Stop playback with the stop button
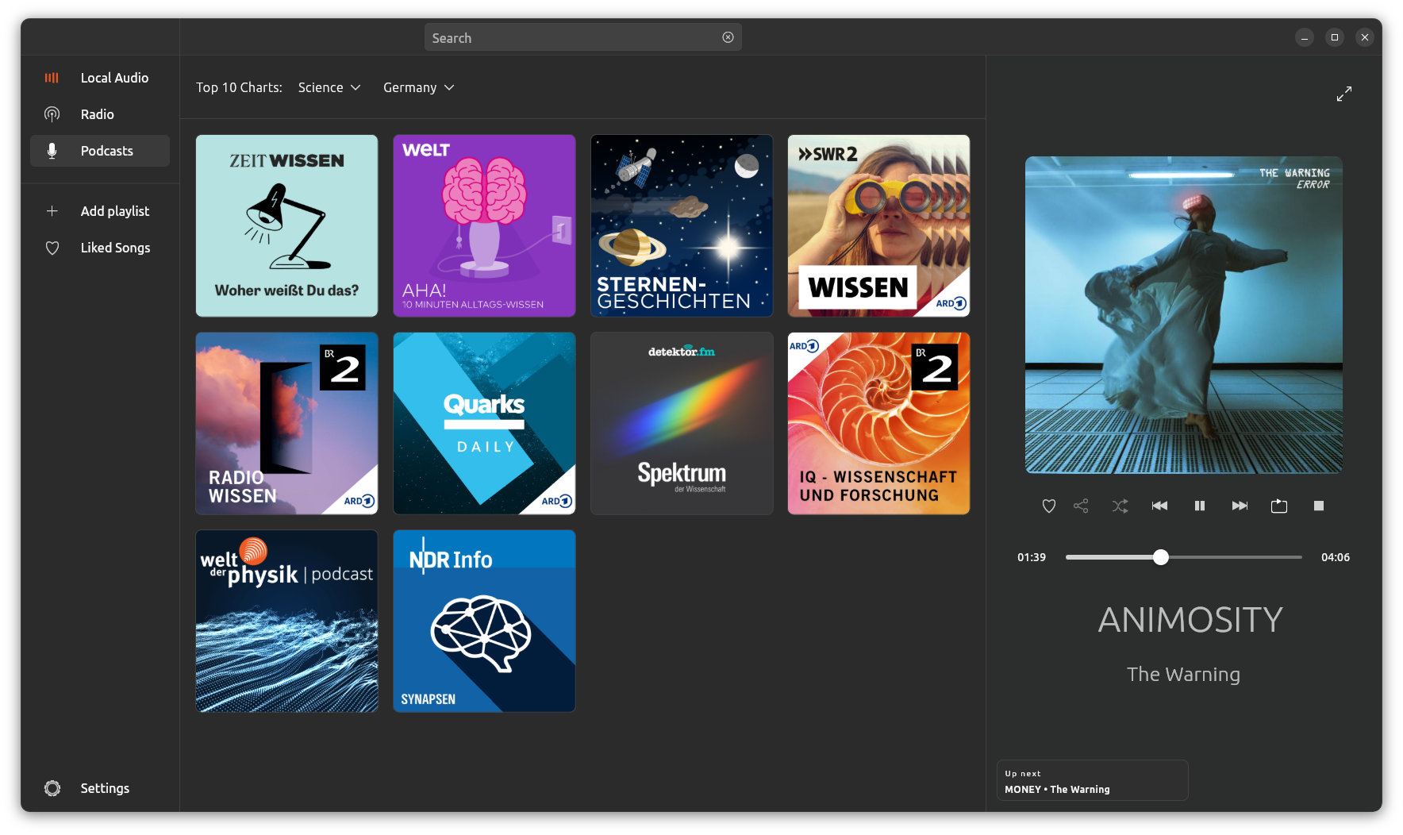Screen dimensions: 1403x835 [x=1319, y=506]
